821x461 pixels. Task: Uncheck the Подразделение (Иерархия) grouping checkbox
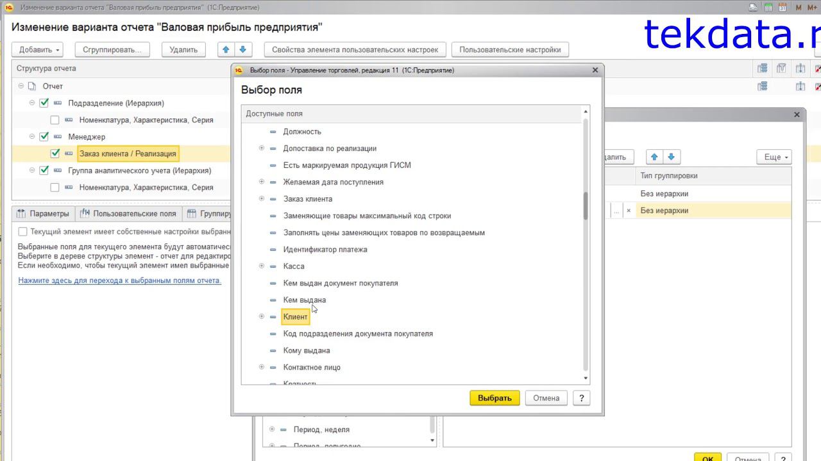coord(44,103)
